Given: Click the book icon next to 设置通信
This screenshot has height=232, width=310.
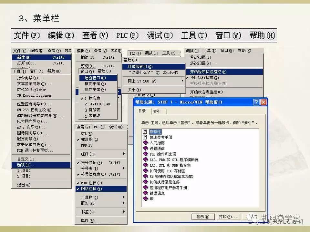Looking at the screenshot, I should click(x=145, y=148).
